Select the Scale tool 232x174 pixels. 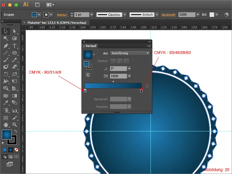(x=14, y=74)
